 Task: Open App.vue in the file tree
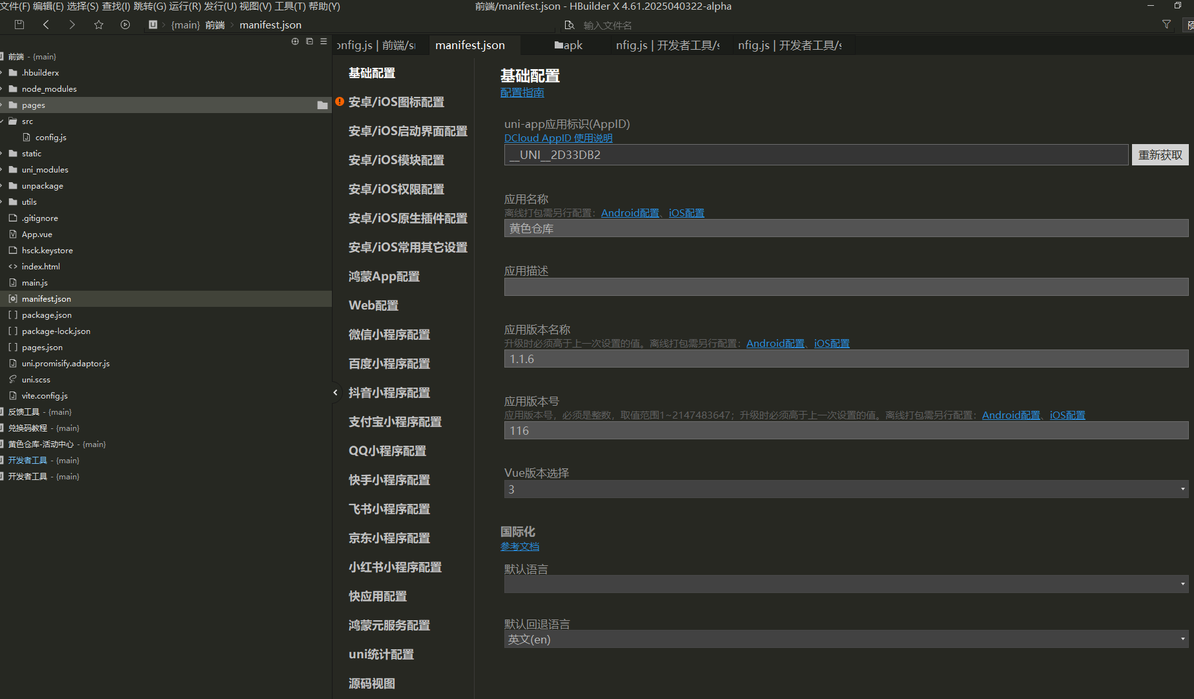pyautogui.click(x=37, y=235)
